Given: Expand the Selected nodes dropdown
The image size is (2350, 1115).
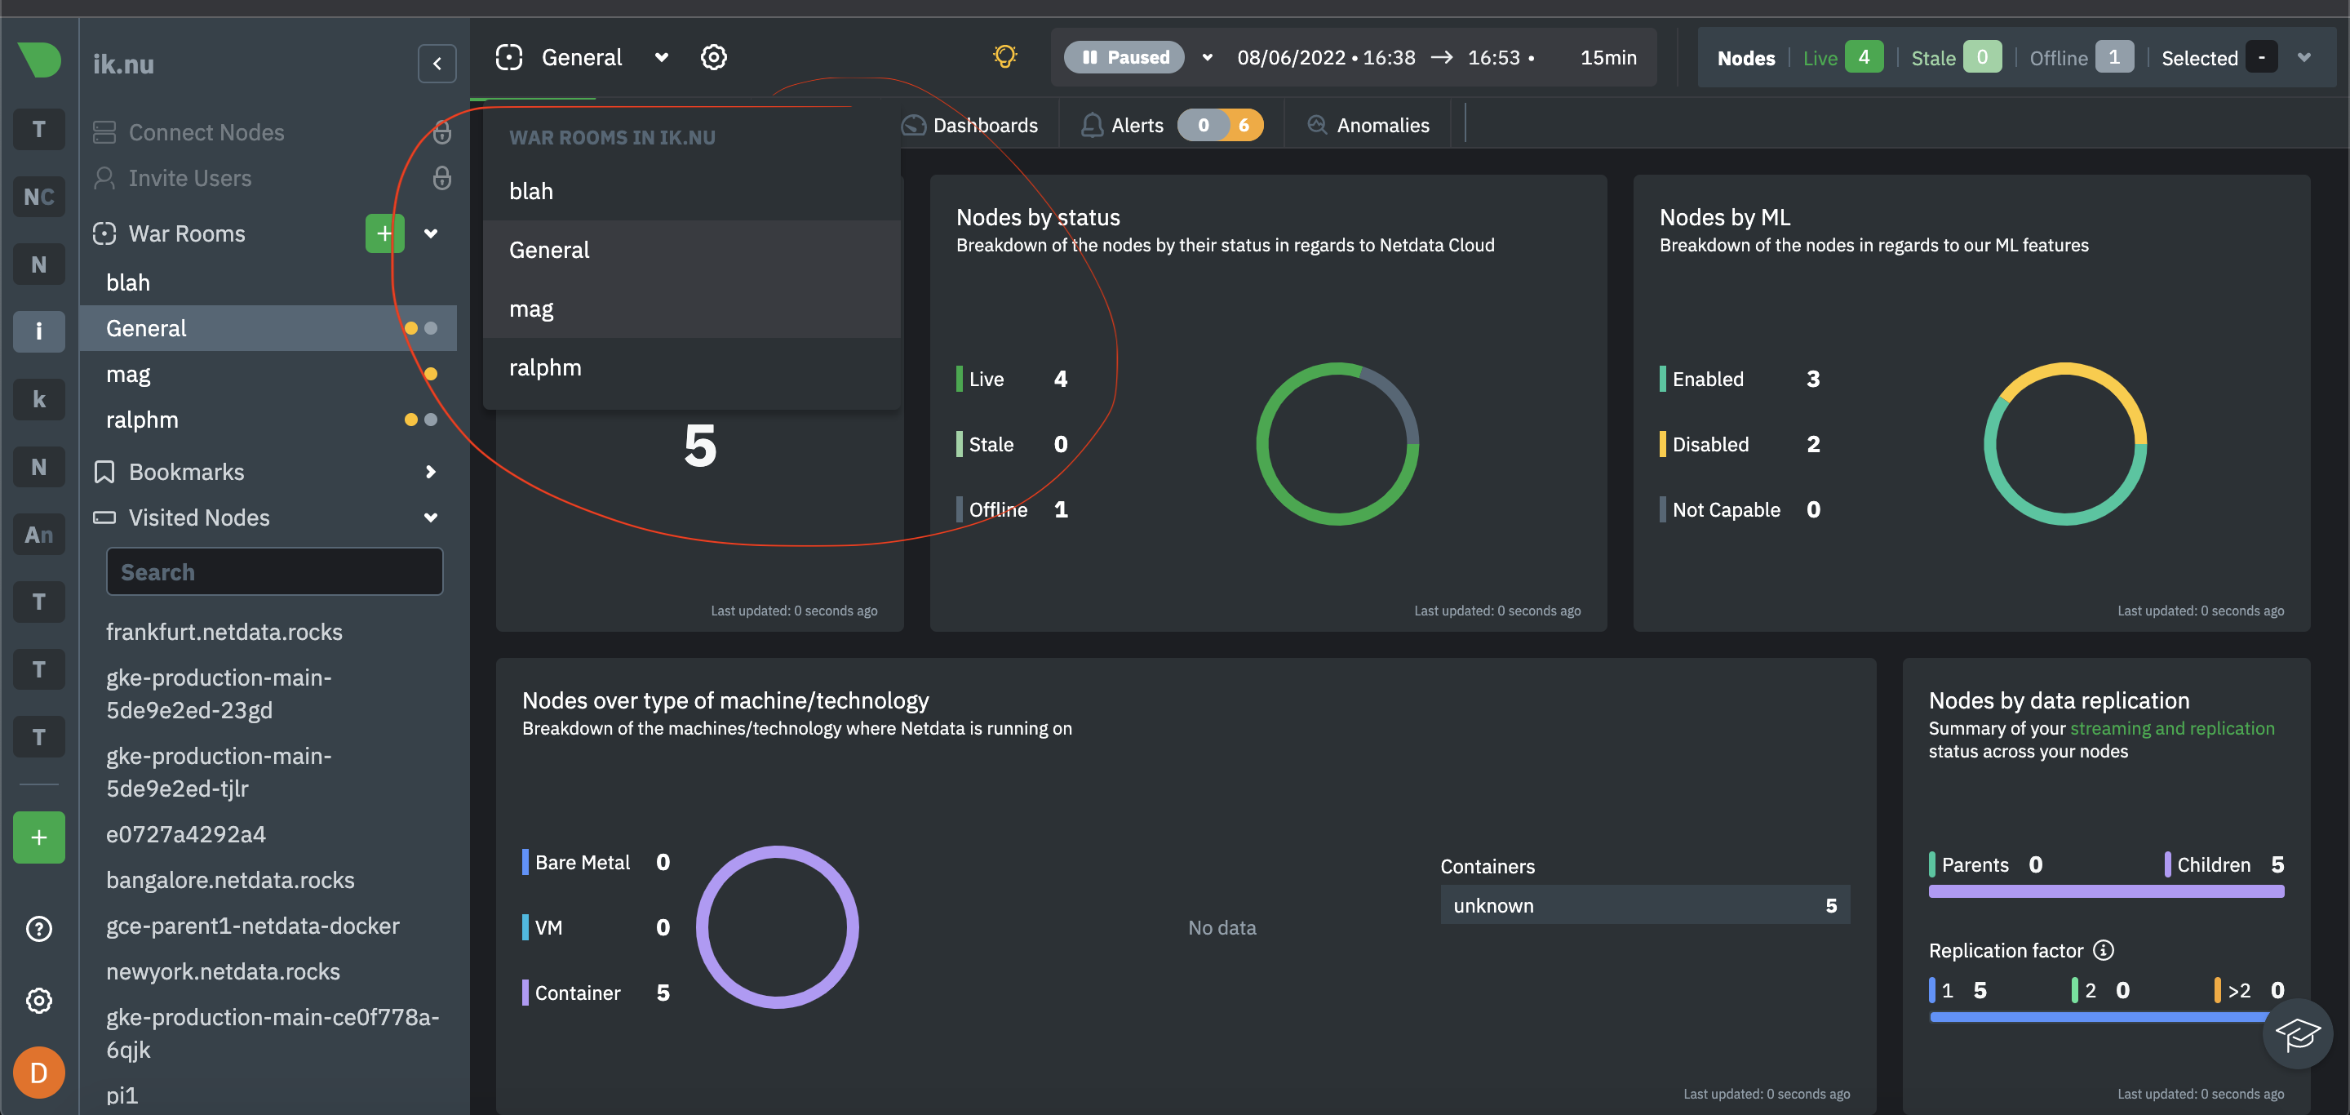Looking at the screenshot, I should tap(2305, 56).
